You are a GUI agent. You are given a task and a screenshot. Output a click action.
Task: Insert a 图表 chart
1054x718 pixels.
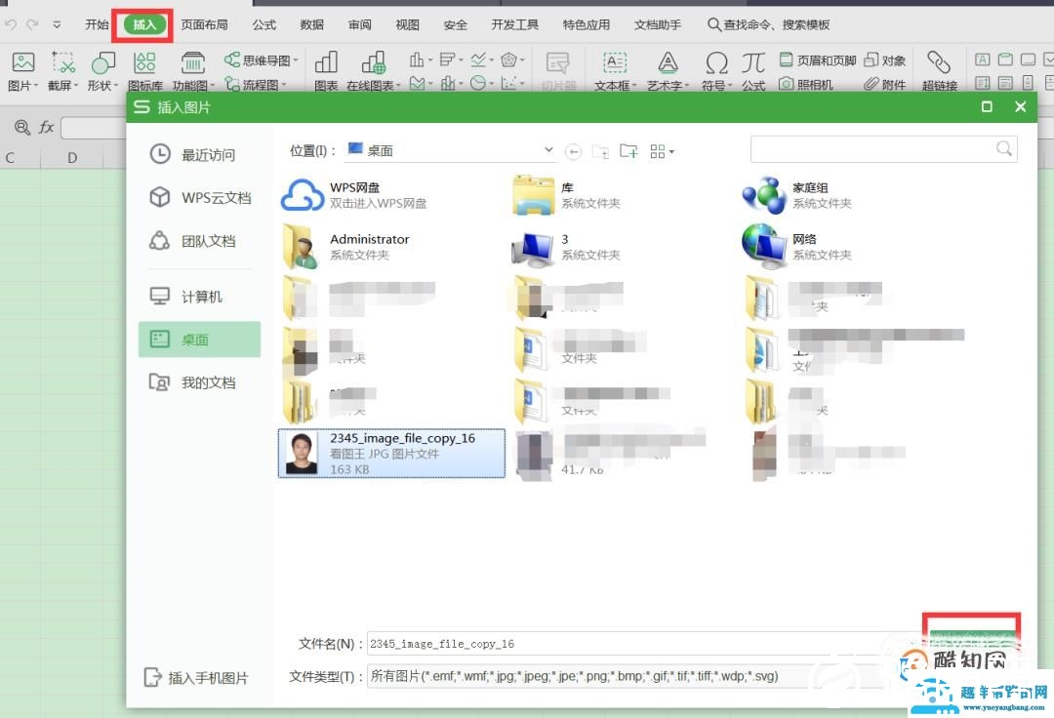[326, 68]
